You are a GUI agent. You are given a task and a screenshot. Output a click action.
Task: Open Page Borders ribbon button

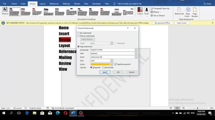pyautogui.click(x=195, y=12)
